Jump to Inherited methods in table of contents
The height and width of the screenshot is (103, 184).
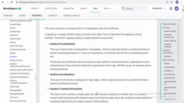point(168,45)
